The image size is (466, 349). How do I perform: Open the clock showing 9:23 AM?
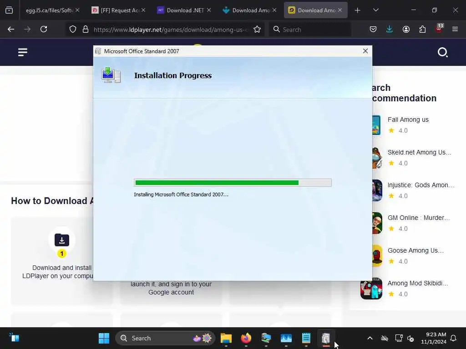click(x=434, y=338)
